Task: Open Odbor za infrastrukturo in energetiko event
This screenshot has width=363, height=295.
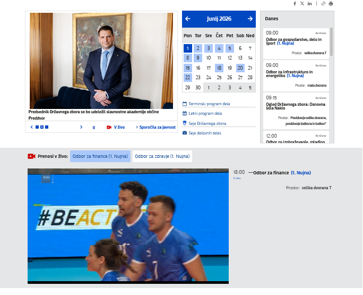Action: click(296, 76)
